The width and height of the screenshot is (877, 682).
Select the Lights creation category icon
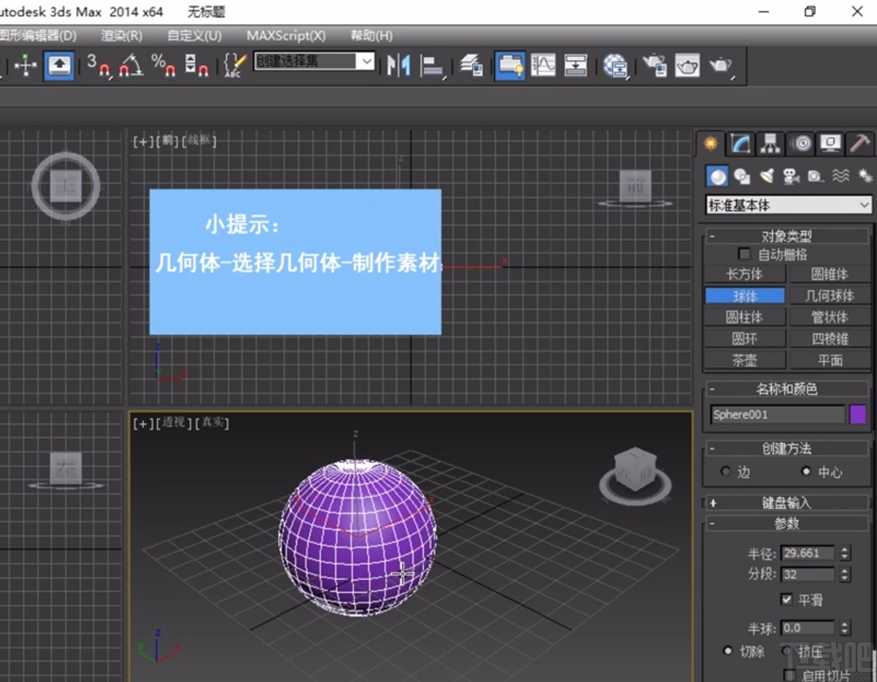pos(767,176)
